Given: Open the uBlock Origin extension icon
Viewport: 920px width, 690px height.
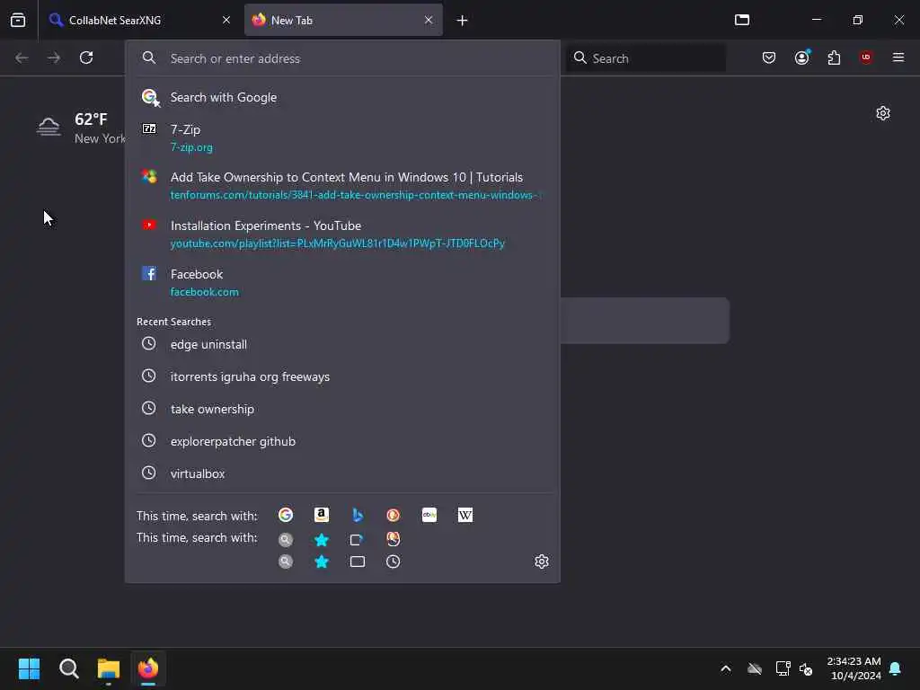Looking at the screenshot, I should coord(866,57).
